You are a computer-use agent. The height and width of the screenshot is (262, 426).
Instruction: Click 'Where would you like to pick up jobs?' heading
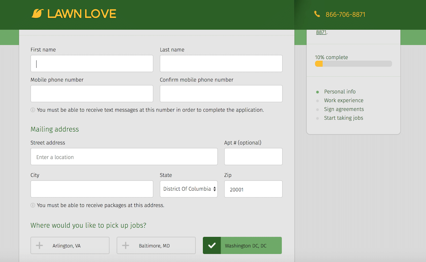pos(88,226)
